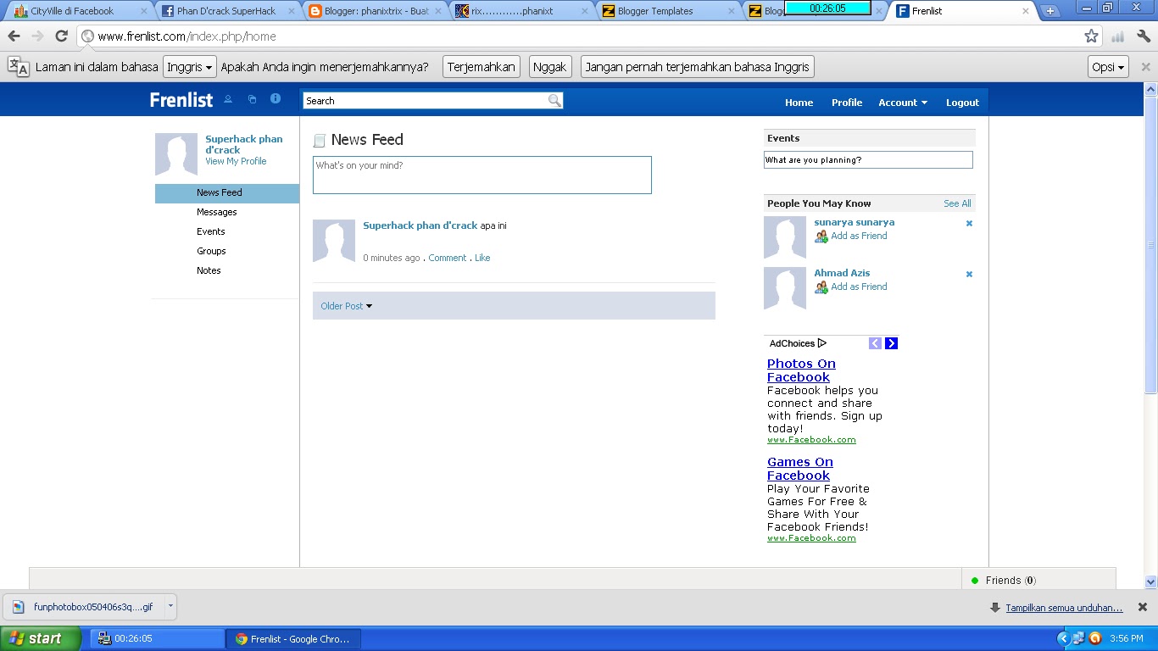This screenshot has height=651, width=1158.
Task: Click add-friend icon next to sunarya sunarya
Action: [x=821, y=236]
